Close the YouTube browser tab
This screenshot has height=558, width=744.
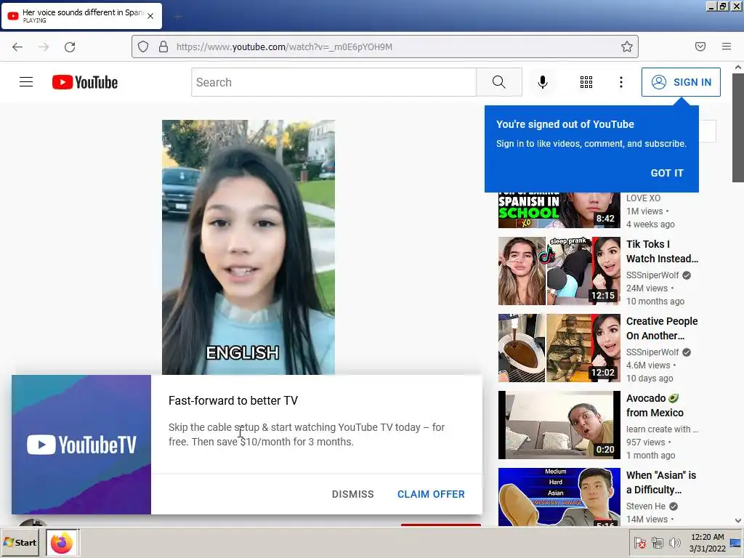(150, 16)
